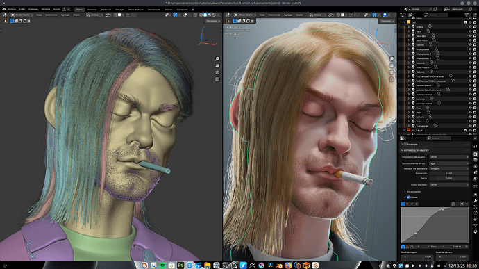Uncheck LUZ collection exclude checkbox
Viewport: 479px width, 269px height.
point(466,22)
